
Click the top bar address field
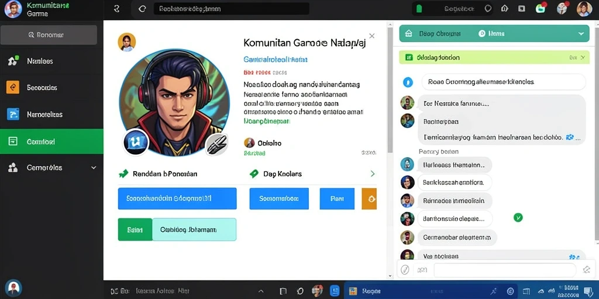click(x=232, y=9)
